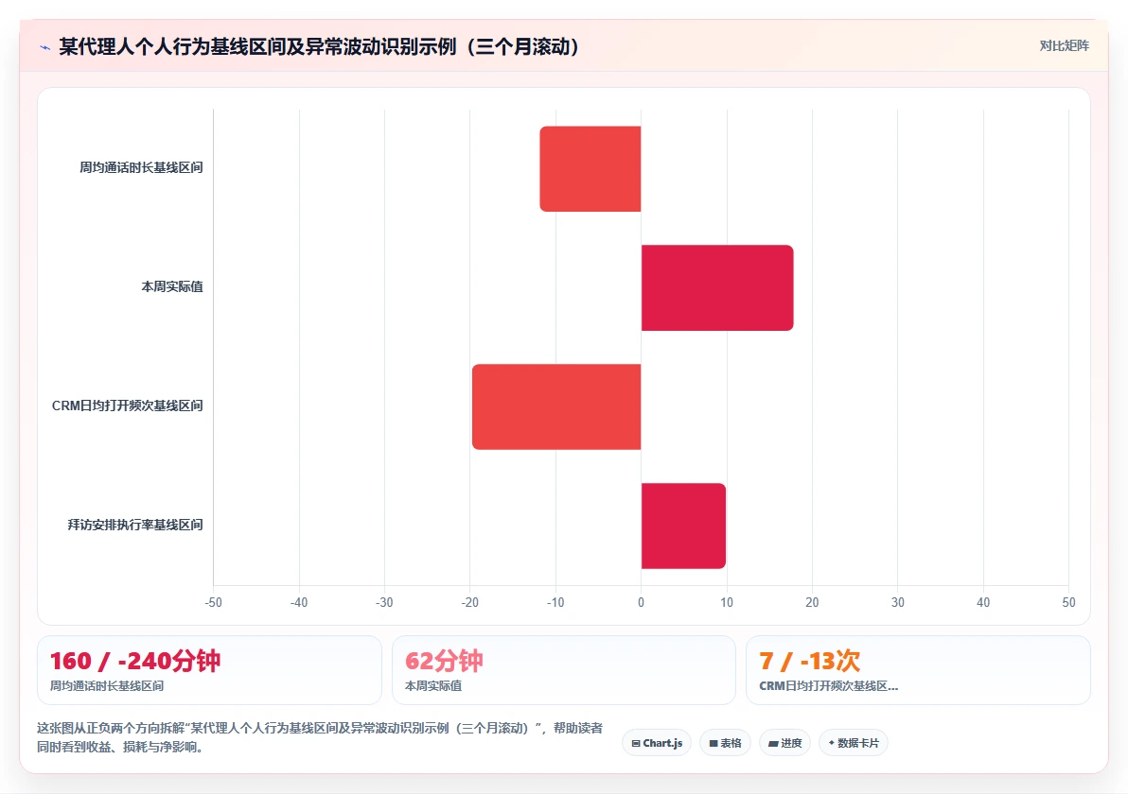The width and height of the screenshot is (1128, 794).
Task: Click the 对比矩阵 label in header
Action: click(x=1064, y=46)
